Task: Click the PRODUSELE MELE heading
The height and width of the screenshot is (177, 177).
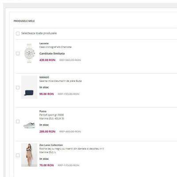Action: (24, 21)
